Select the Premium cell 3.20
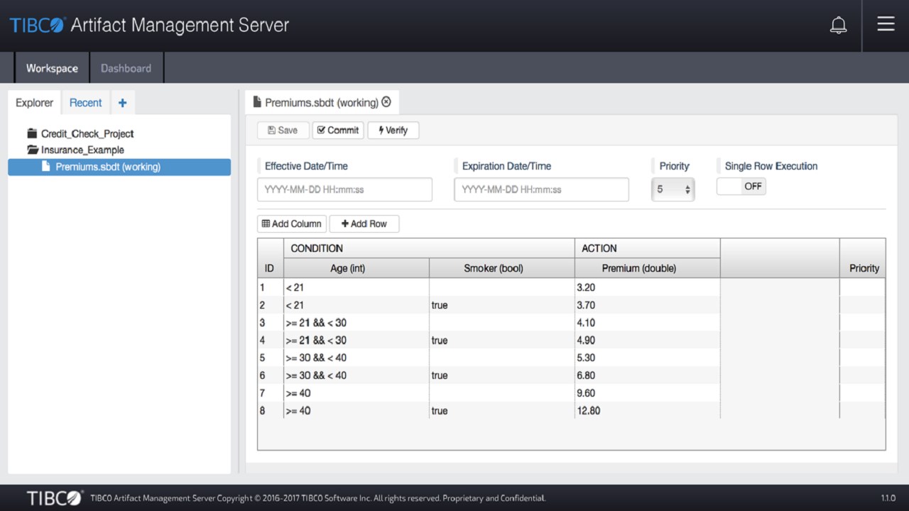909x511 pixels. click(x=648, y=287)
